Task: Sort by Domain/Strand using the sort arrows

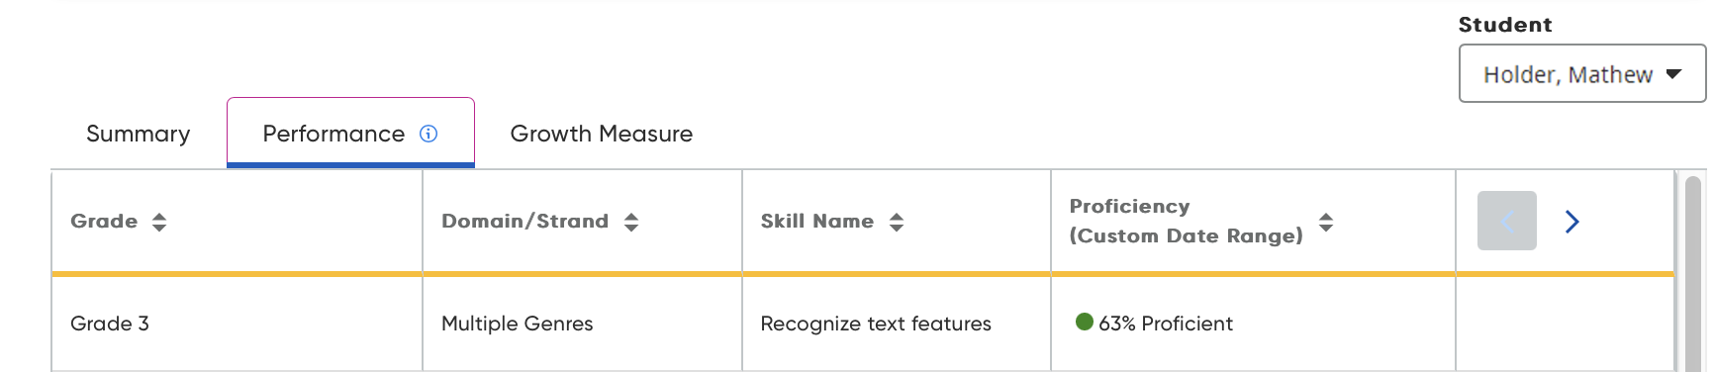Action: [631, 222]
